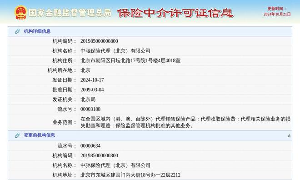This screenshot has height=180, width=300.
Task: Select the 更新时间 label in header
Action: tap(277, 9)
